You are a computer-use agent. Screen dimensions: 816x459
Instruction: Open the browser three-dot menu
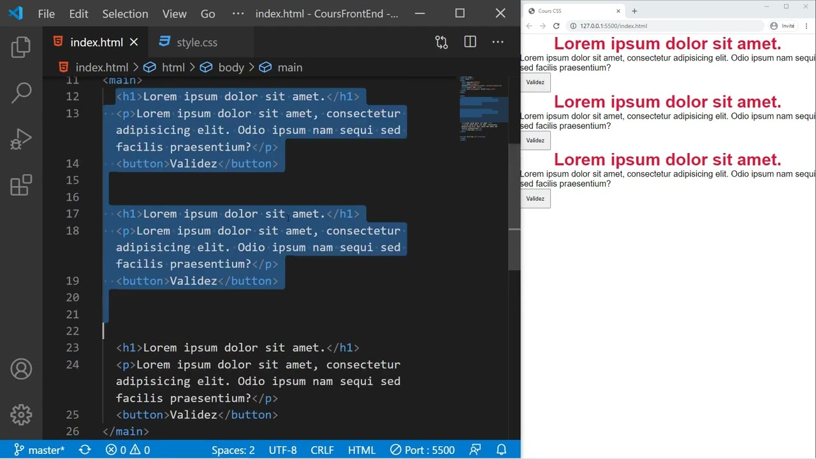point(806,26)
